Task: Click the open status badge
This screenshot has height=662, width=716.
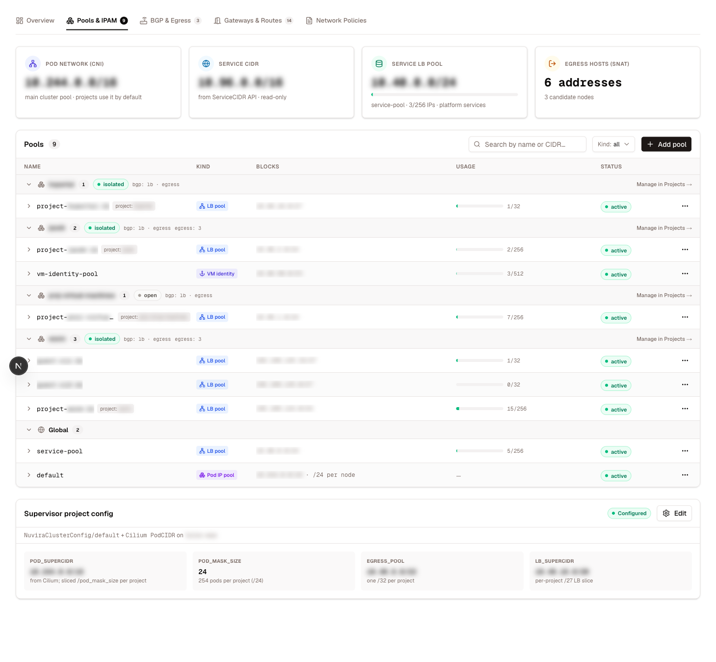Action: [x=148, y=296]
